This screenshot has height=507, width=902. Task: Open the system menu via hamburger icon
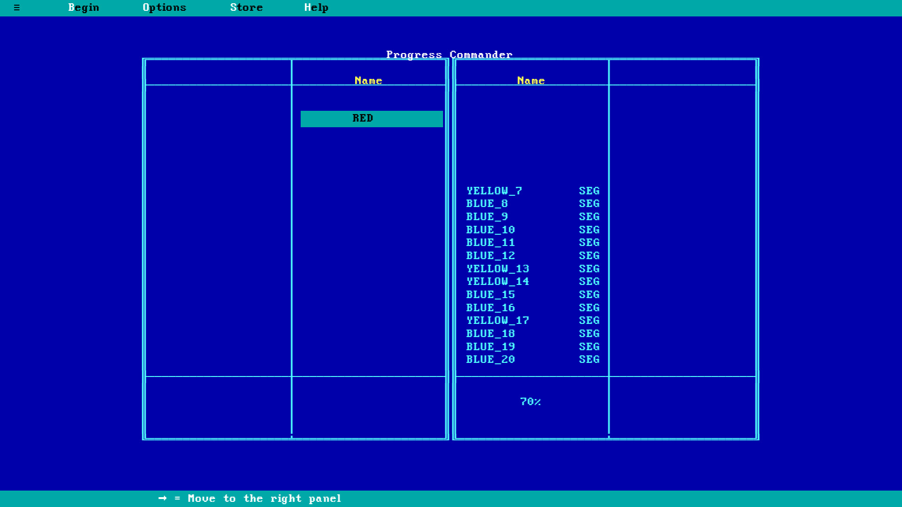tap(17, 8)
